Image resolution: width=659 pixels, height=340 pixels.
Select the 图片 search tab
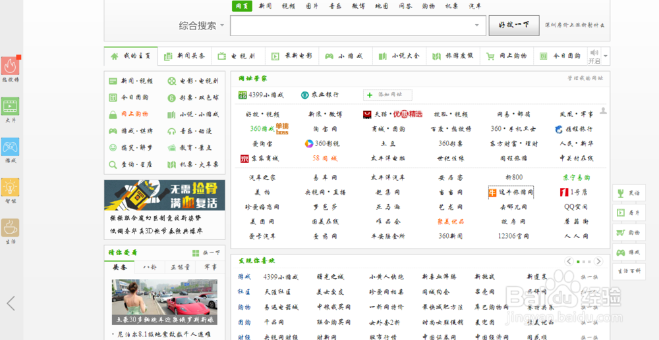(x=312, y=6)
